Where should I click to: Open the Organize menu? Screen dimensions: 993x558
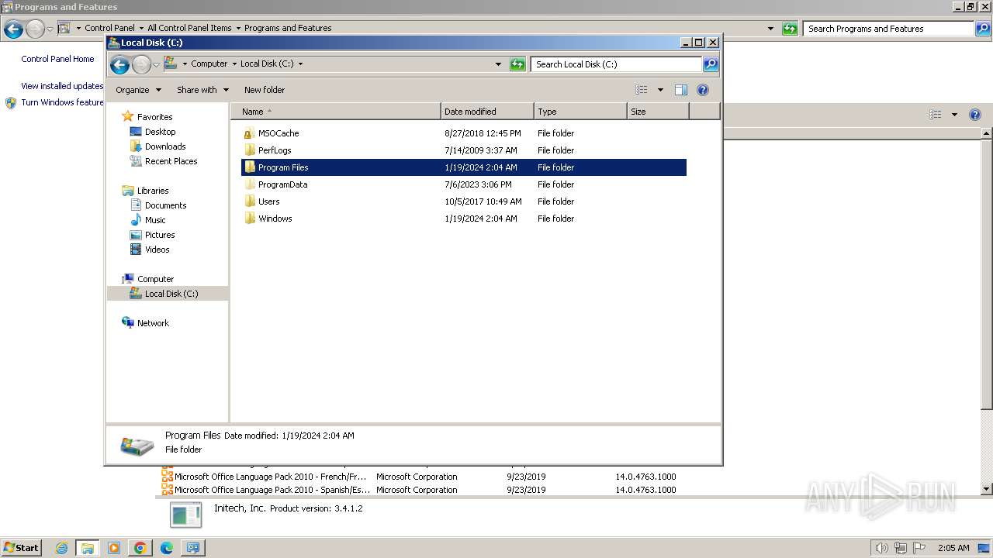click(x=138, y=90)
